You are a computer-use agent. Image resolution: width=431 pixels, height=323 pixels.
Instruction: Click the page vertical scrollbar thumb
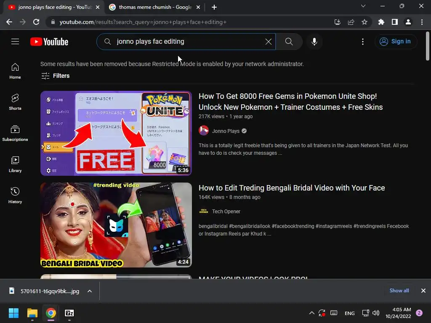point(428,45)
